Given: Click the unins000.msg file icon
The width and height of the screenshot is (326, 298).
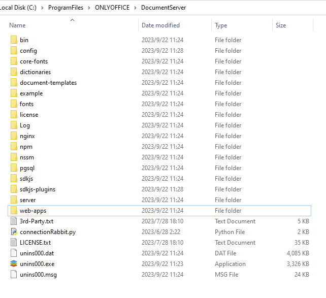Looking at the screenshot, I should 14,275.
